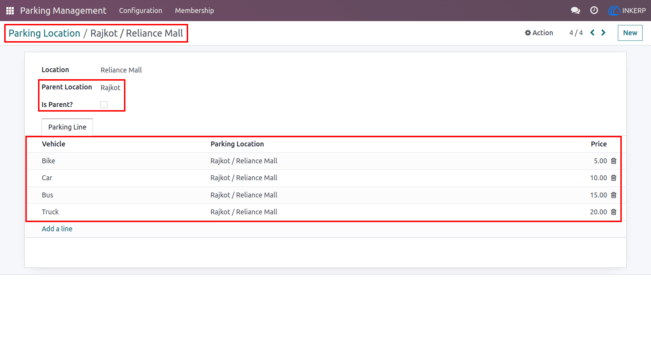Delete the Bus parking line
Screen dimensions: 651x340
[x=614, y=195]
